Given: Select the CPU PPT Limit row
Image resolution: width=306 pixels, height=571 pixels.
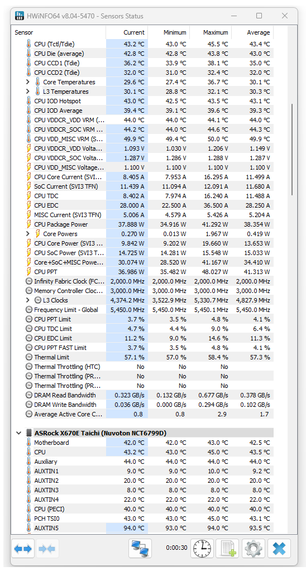Looking at the screenshot, I should [149, 319].
